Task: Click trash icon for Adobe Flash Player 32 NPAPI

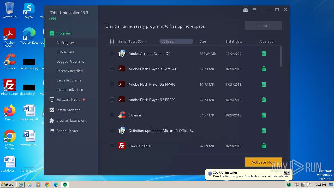Action: click(x=264, y=84)
